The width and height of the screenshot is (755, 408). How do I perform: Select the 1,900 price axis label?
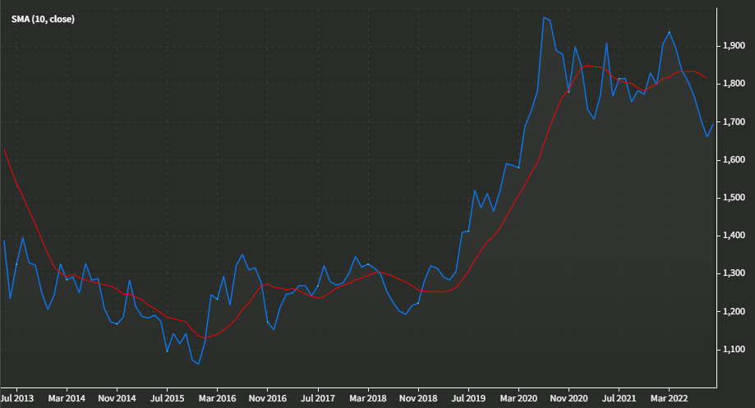[734, 46]
